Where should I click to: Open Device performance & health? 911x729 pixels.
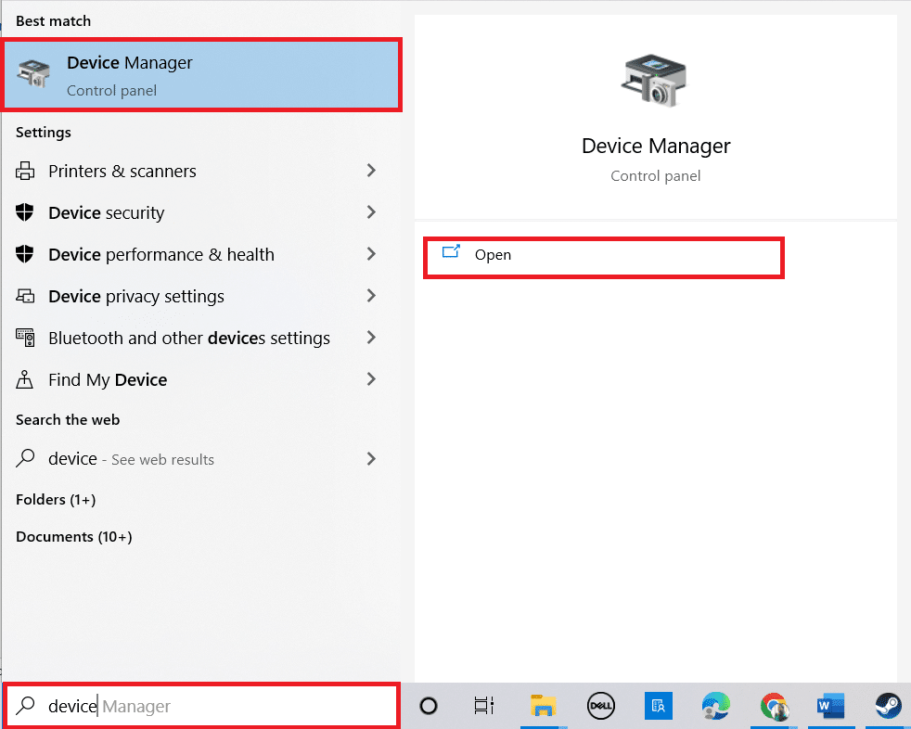point(161,254)
